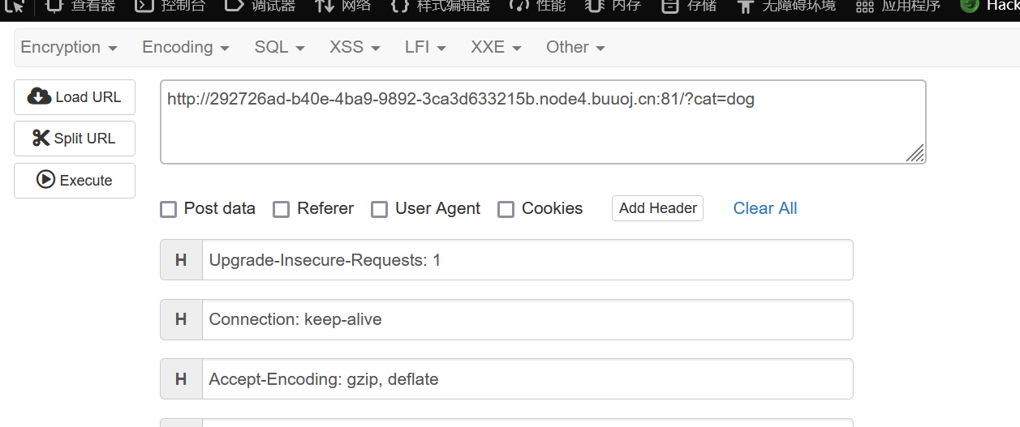
Task: Click the Split URL scissors icon
Action: coord(41,138)
